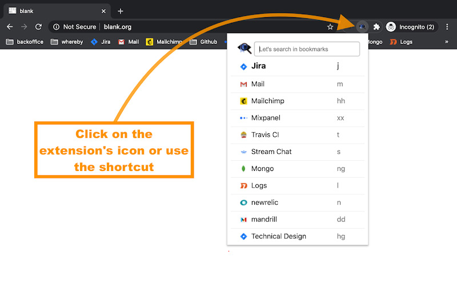Image resolution: width=457 pixels, height=285 pixels.
Task: Focus the bookmarks search input field
Action: 307,49
